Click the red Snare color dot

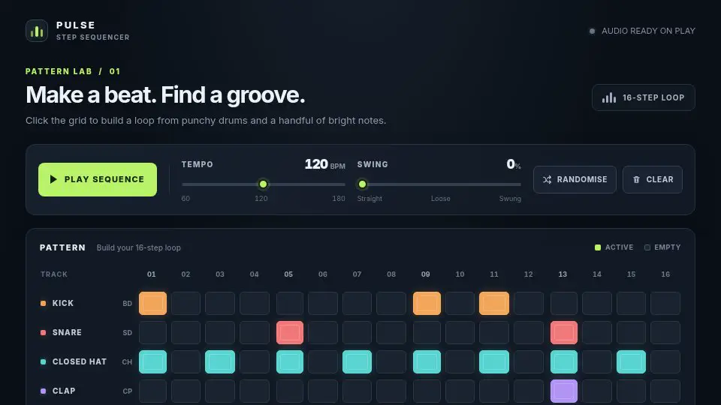pos(44,332)
